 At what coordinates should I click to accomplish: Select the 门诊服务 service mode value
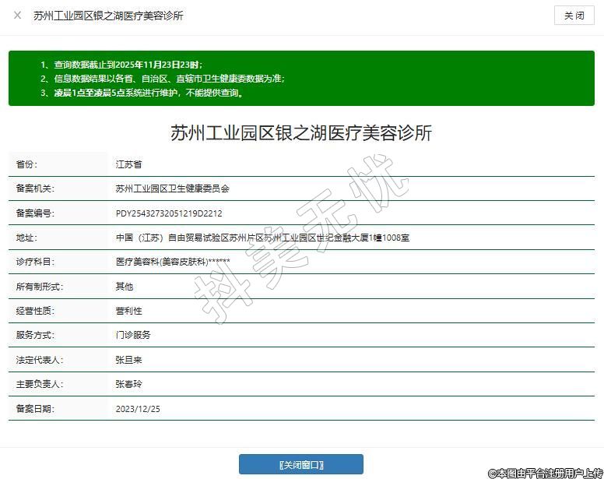(133, 335)
